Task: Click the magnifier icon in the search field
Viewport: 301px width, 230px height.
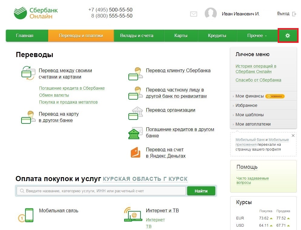Action: pyautogui.click(x=22, y=191)
